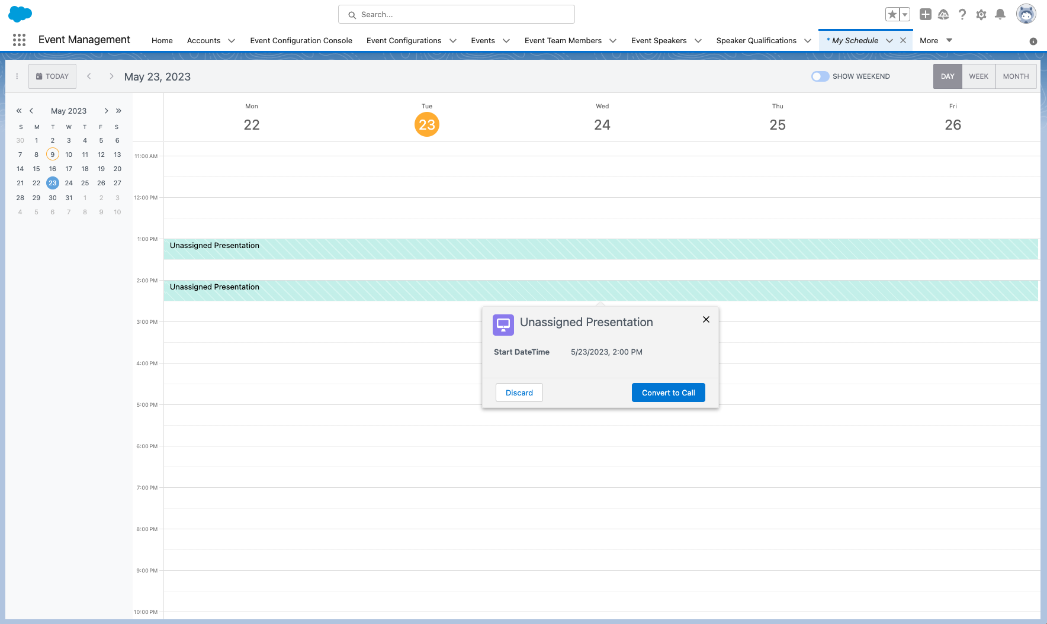Click the global actions plus icon

point(926,14)
